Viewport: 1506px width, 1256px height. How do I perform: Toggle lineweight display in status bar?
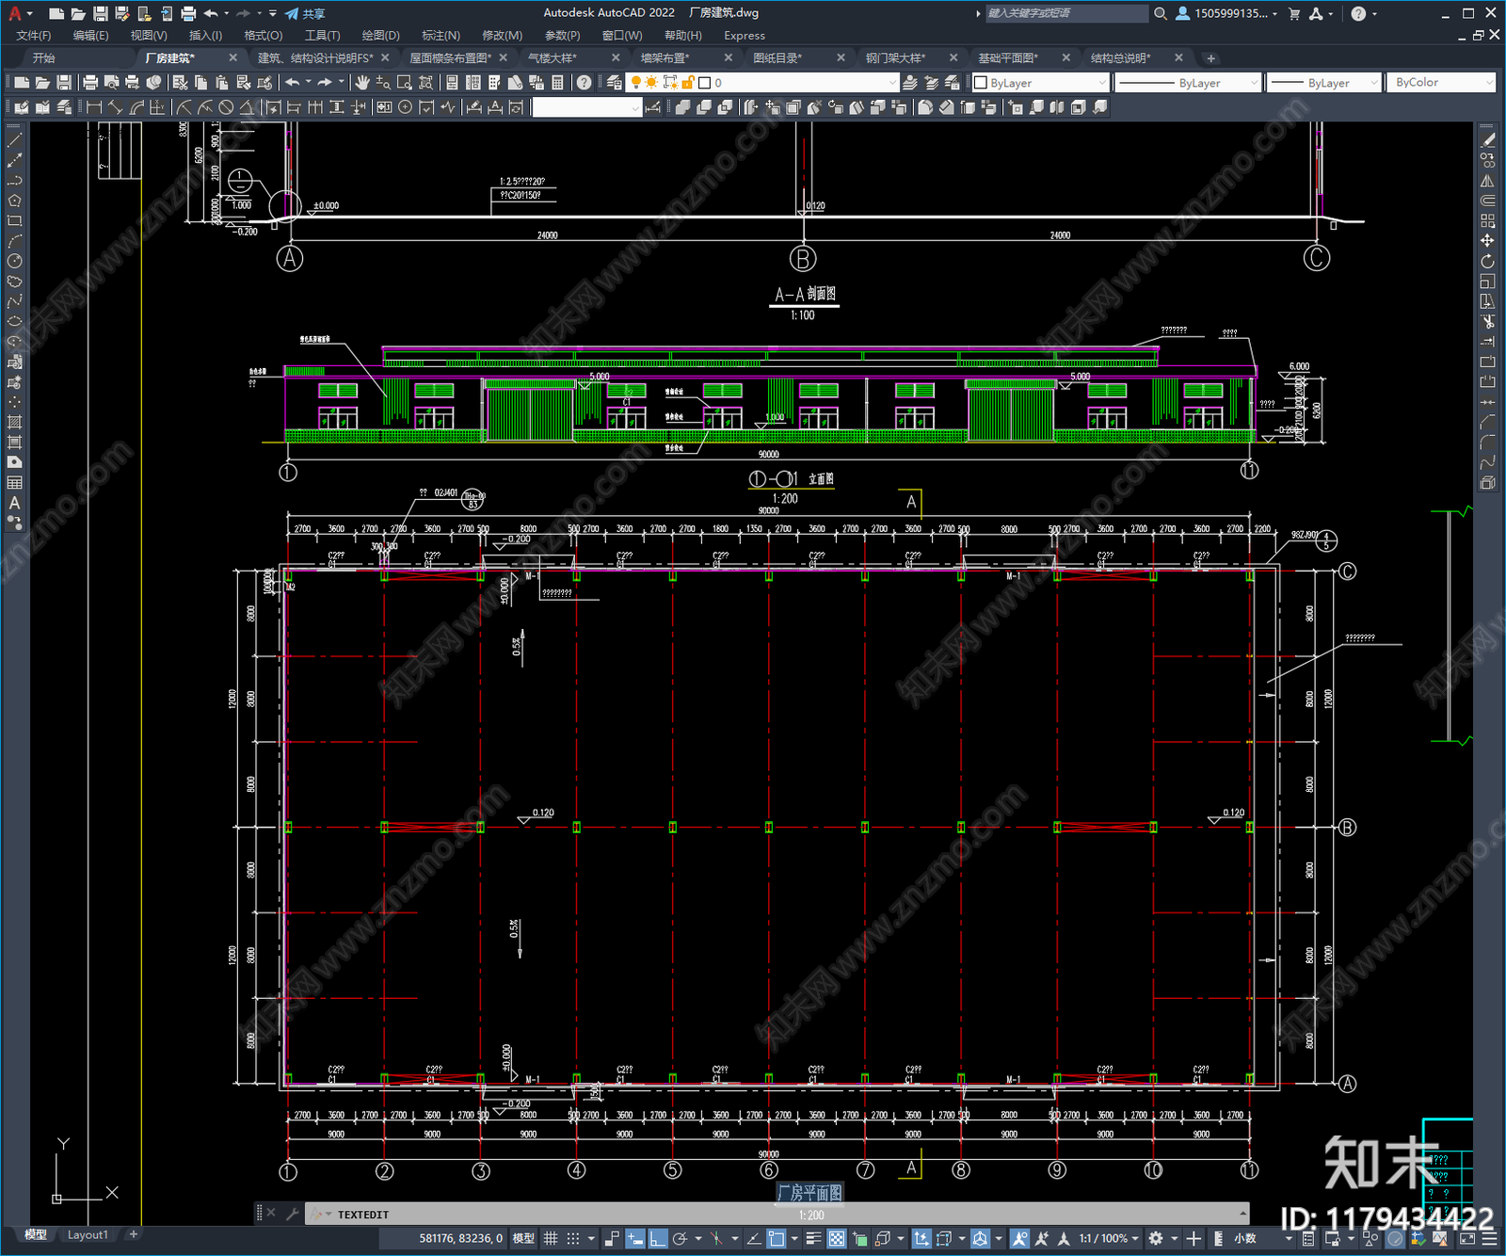pos(814,1238)
